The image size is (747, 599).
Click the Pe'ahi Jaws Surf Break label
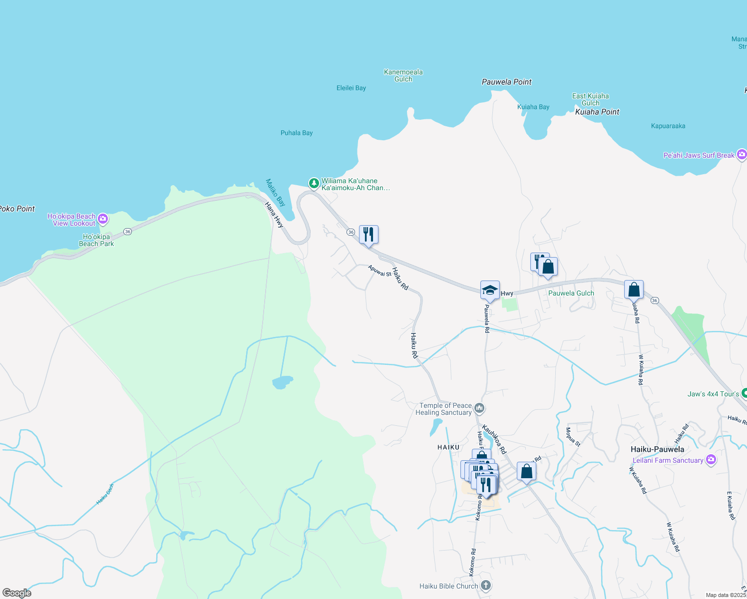(699, 155)
